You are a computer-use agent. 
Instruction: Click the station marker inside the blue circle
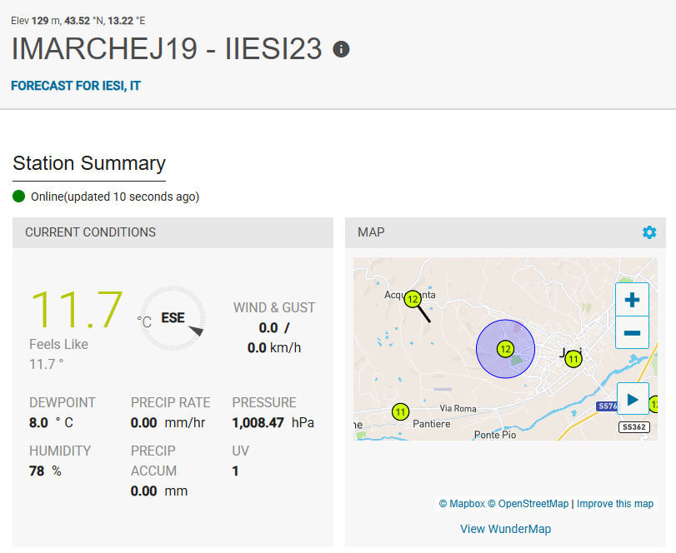(x=504, y=349)
